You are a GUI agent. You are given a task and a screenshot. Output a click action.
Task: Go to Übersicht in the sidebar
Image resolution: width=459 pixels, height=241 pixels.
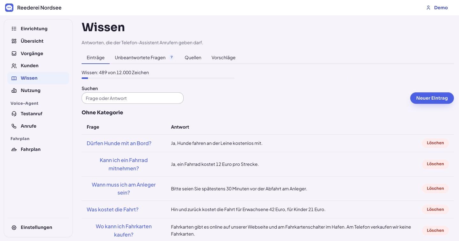tap(38, 41)
